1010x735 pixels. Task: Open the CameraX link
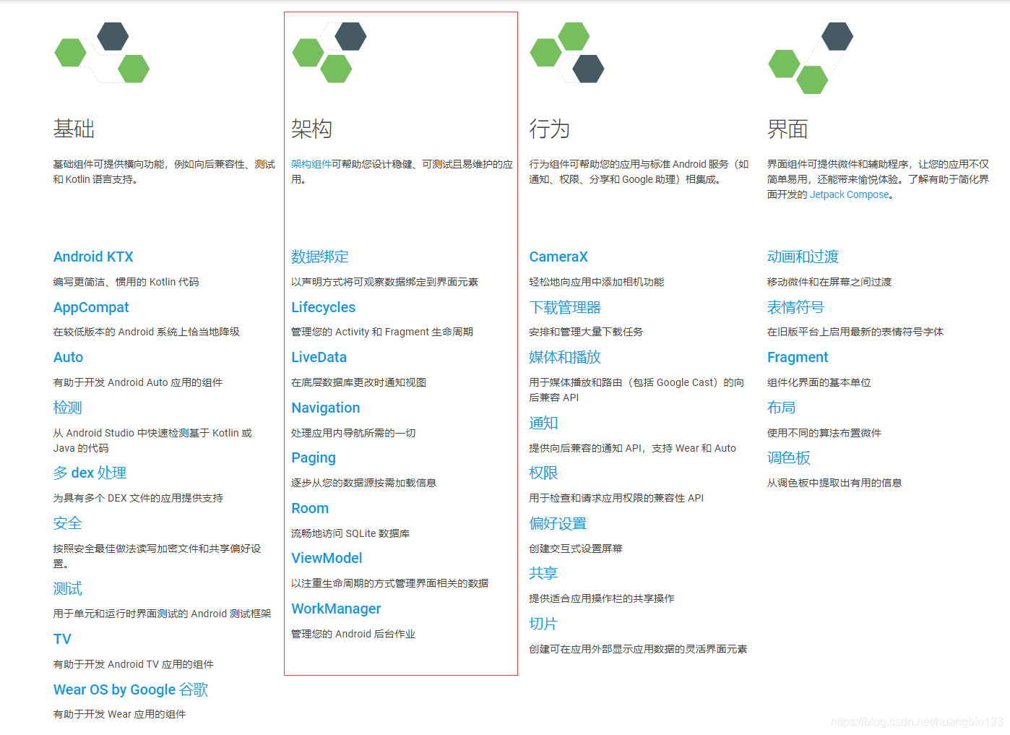click(x=558, y=257)
